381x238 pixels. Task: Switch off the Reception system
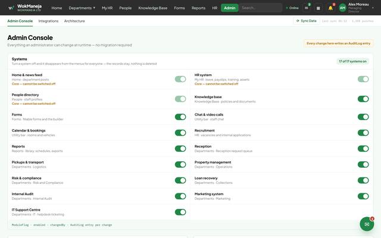(363, 148)
